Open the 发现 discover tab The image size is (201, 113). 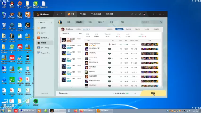(x=111, y=22)
